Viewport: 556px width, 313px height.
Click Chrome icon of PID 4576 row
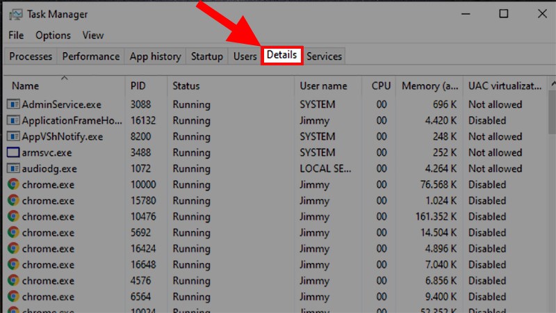point(13,280)
